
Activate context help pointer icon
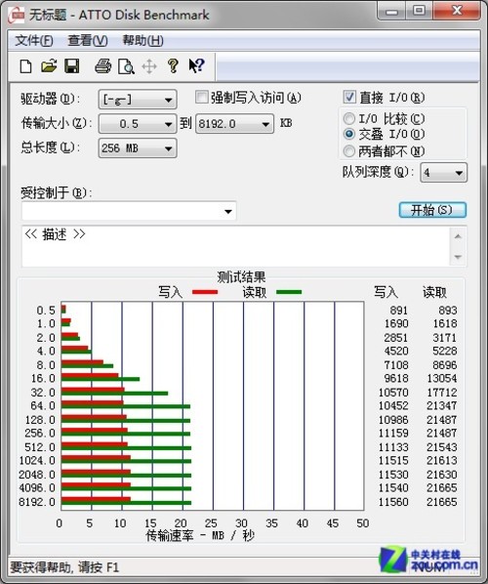pos(196,66)
